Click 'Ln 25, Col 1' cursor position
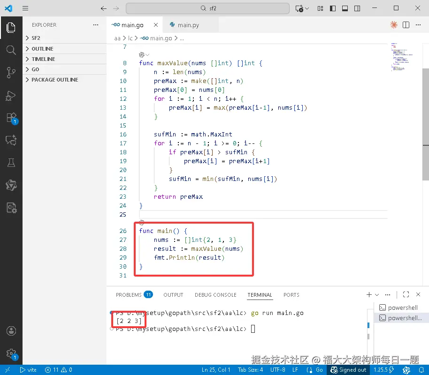The height and width of the screenshot is (375, 429). tap(216, 370)
